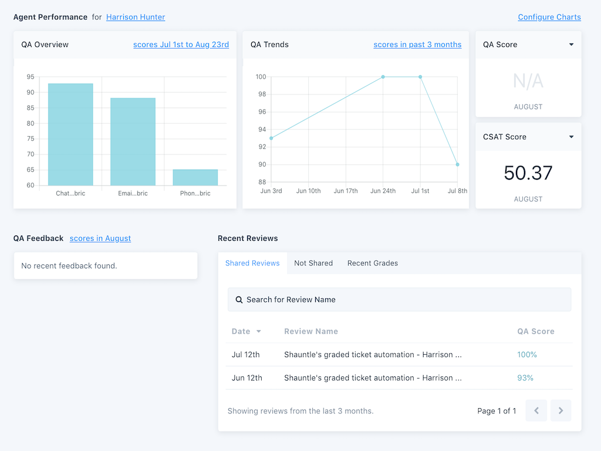Click the search magnifier icon in Recent Reviews

[x=239, y=299]
